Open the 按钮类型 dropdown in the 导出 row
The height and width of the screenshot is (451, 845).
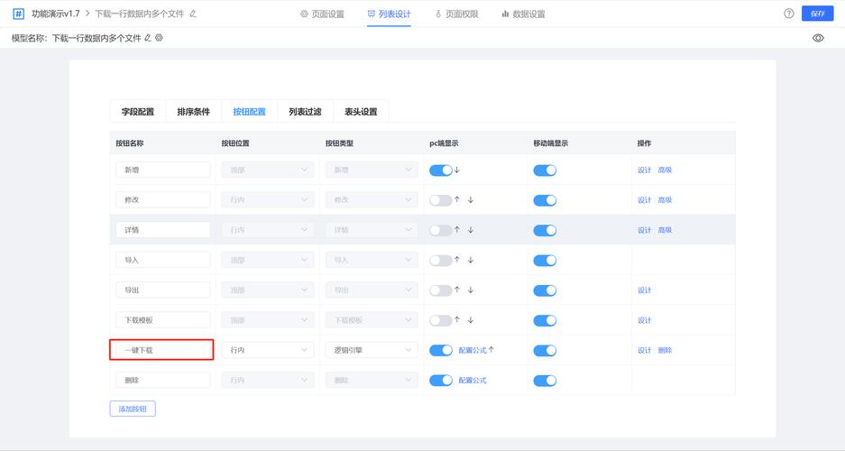(x=372, y=290)
